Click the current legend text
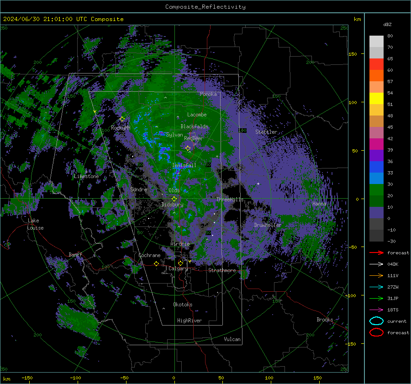The image size is (411, 384). coord(397,321)
